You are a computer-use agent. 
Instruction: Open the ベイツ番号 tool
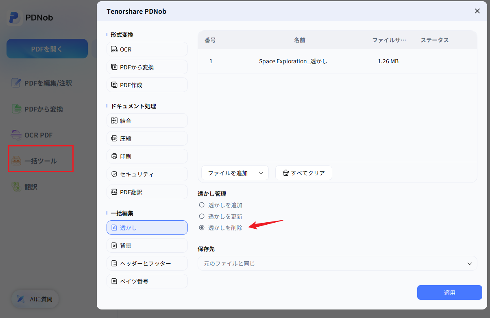tap(147, 281)
